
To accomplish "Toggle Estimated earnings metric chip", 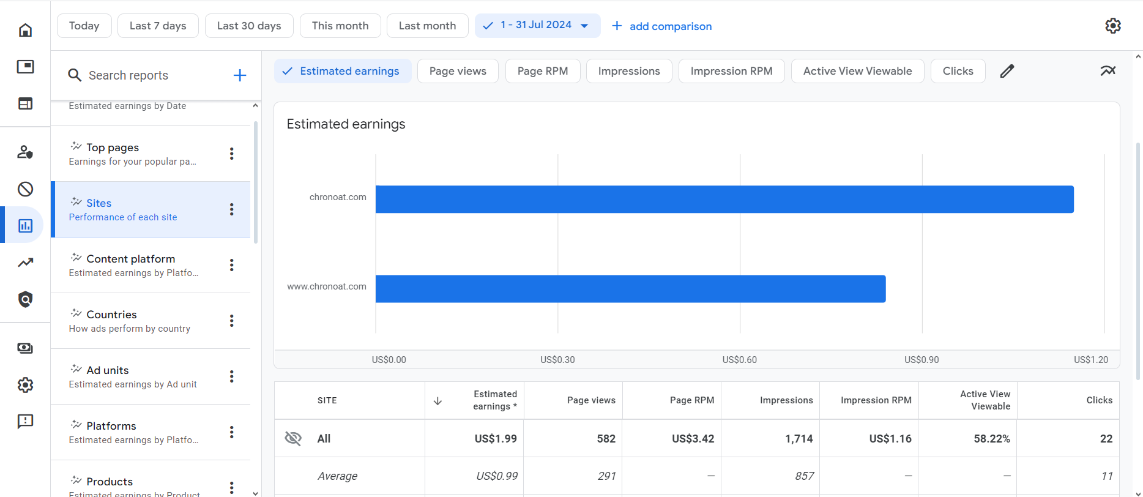I will pos(343,71).
